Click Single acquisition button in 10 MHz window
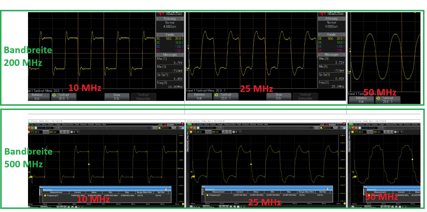427x212 pixels. coord(32,128)
